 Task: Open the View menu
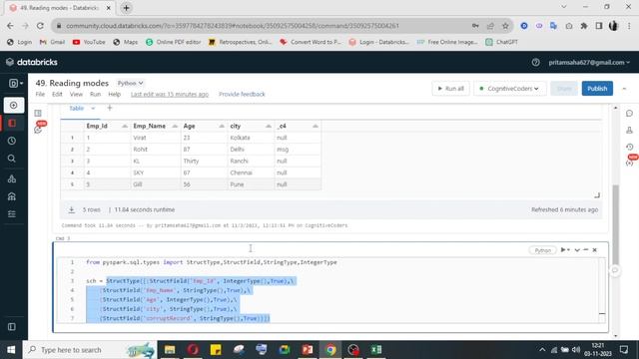[76, 94]
